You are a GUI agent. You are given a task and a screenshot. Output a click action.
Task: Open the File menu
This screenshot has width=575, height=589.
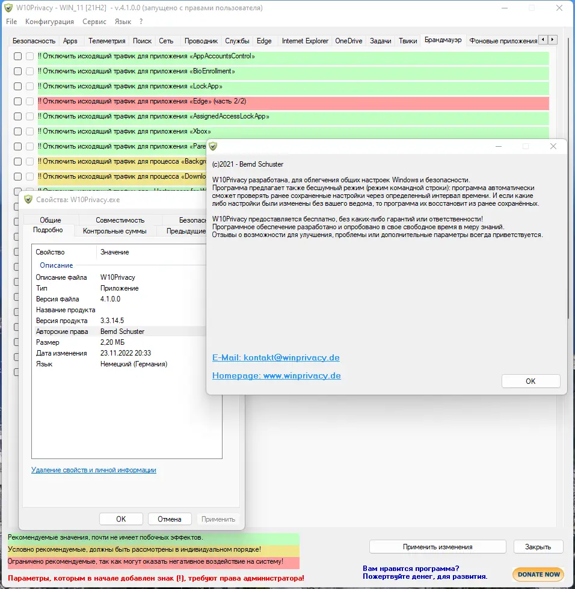point(11,22)
